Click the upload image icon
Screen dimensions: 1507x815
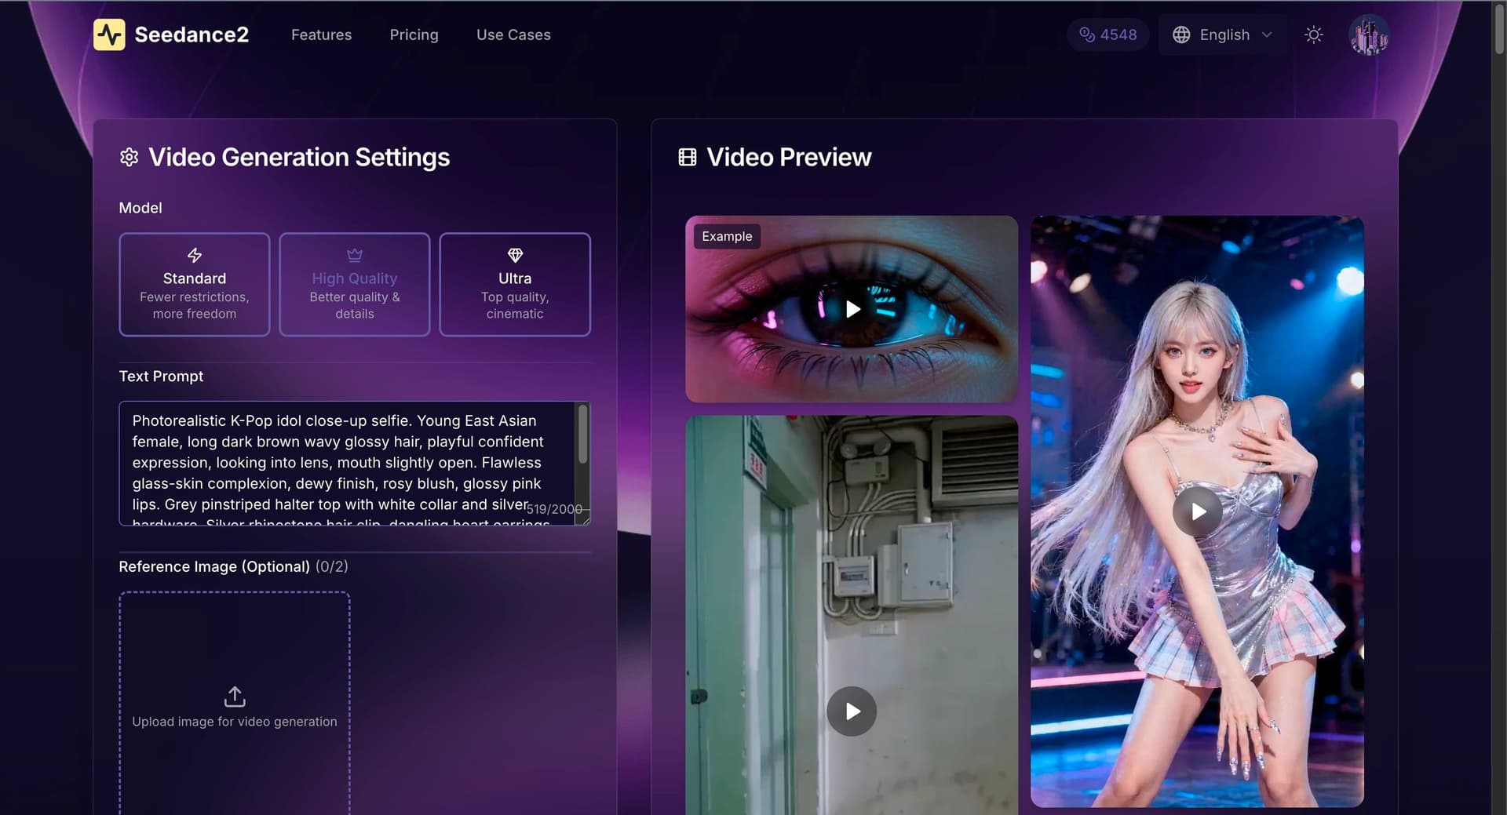pyautogui.click(x=235, y=697)
